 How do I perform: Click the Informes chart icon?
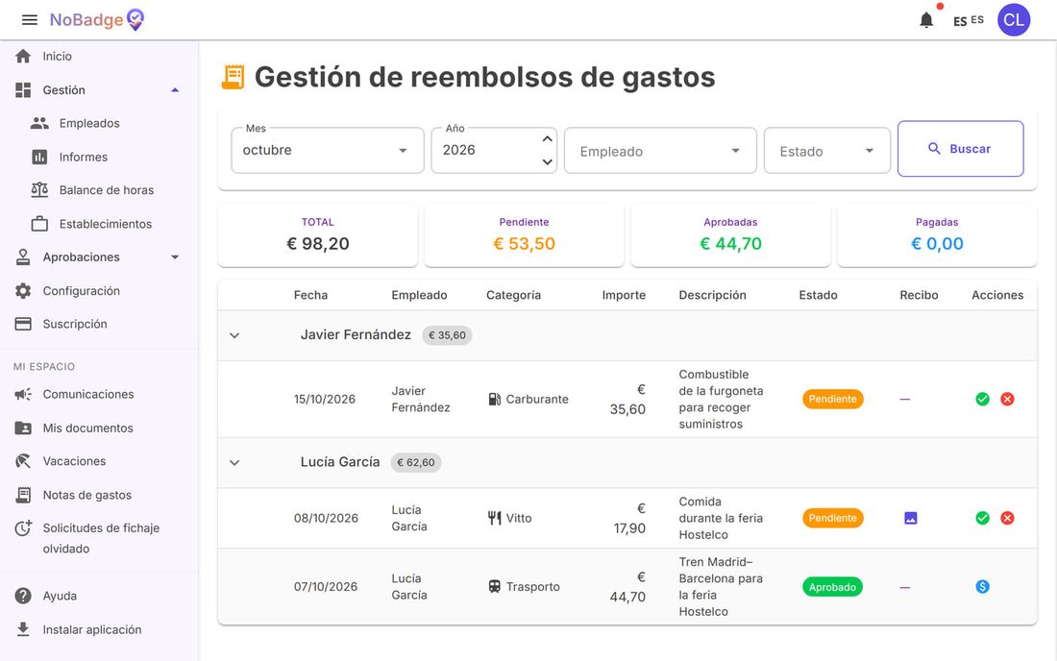(x=39, y=157)
